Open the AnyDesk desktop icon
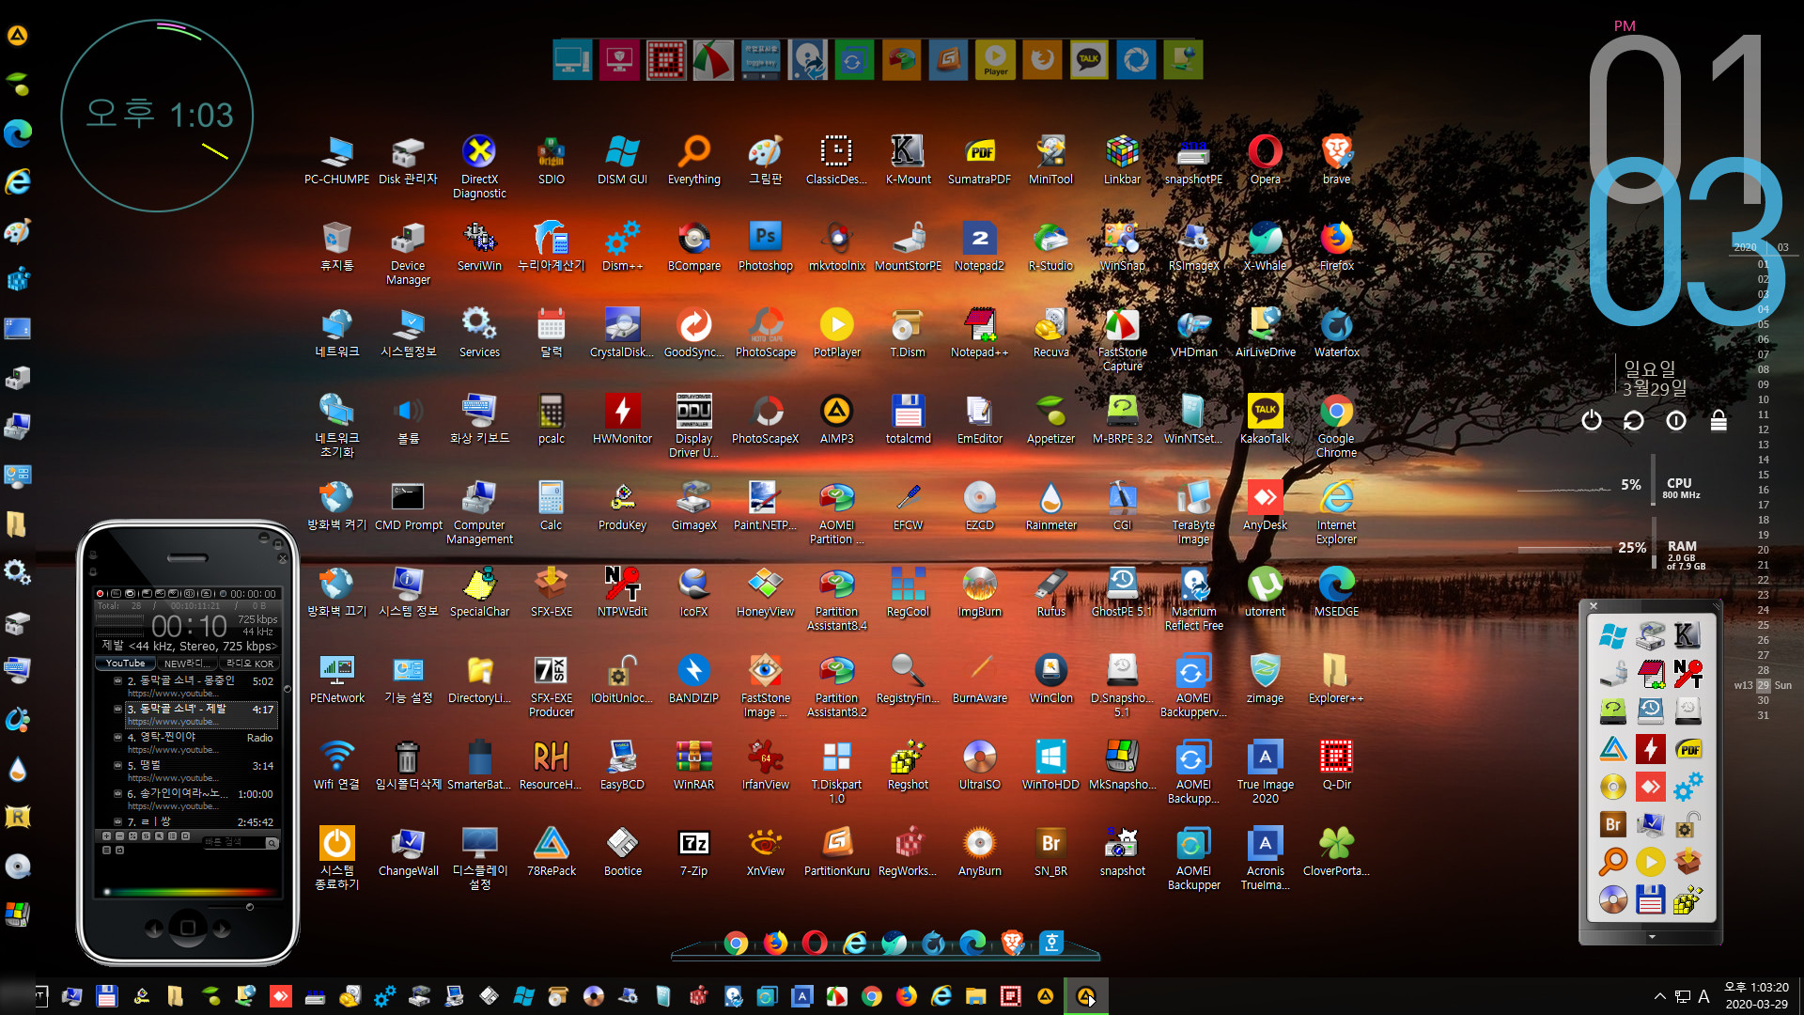Image resolution: width=1804 pixels, height=1015 pixels. point(1265,506)
